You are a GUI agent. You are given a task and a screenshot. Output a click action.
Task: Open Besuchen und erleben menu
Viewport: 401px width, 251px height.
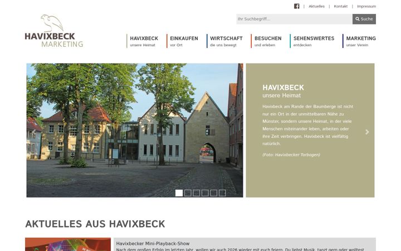point(266,41)
